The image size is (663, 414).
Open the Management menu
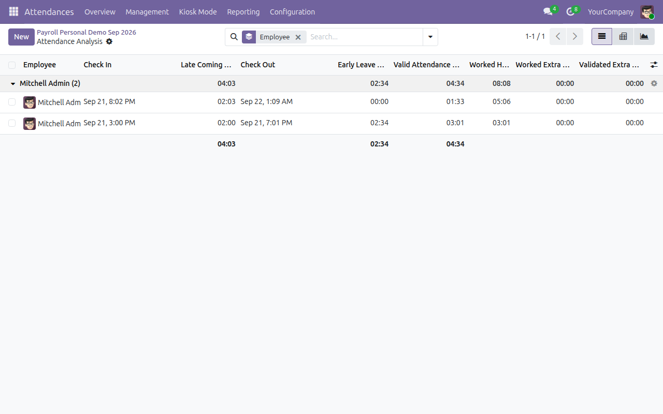(x=147, y=11)
